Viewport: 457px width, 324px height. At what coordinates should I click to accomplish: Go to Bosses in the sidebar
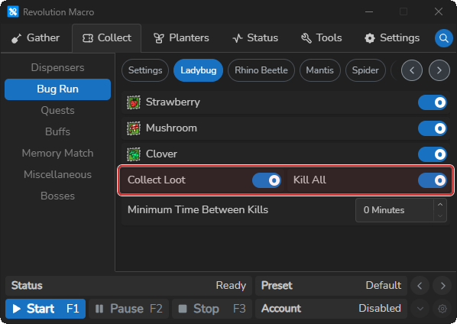click(58, 196)
